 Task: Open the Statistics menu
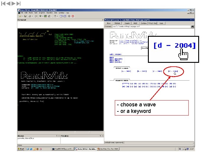pyautogui.click(x=49, y=13)
